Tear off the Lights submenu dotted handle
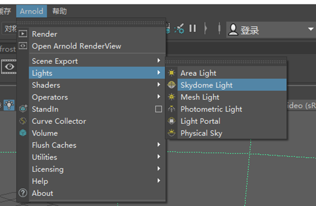This screenshot has height=206, width=316. click(x=226, y=62)
